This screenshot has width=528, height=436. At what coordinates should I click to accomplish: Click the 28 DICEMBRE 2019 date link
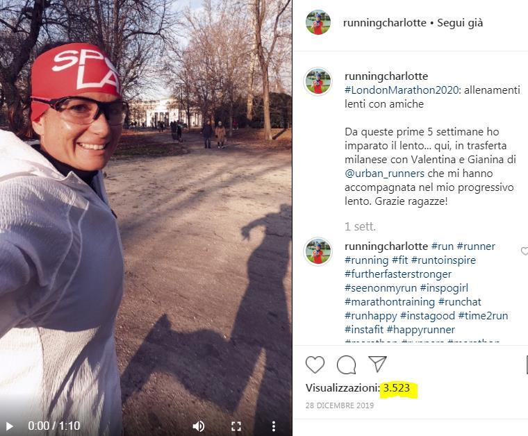click(340, 405)
